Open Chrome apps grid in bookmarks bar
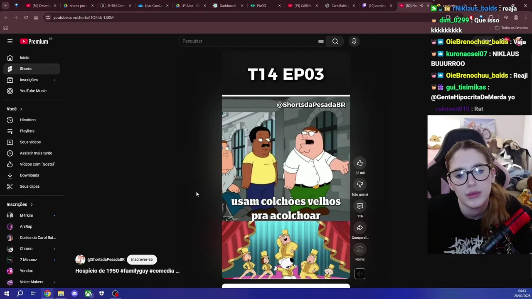The width and height of the screenshot is (532, 299). click(5, 28)
